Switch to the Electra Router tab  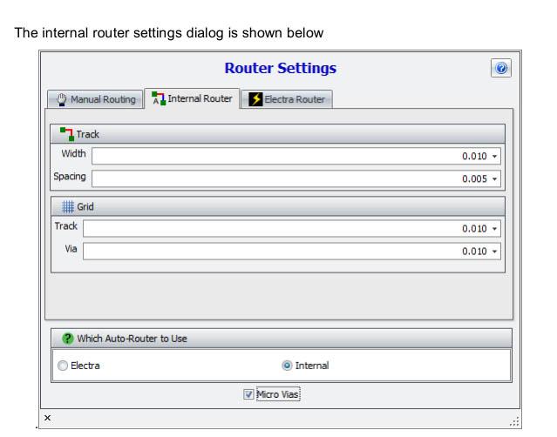286,99
